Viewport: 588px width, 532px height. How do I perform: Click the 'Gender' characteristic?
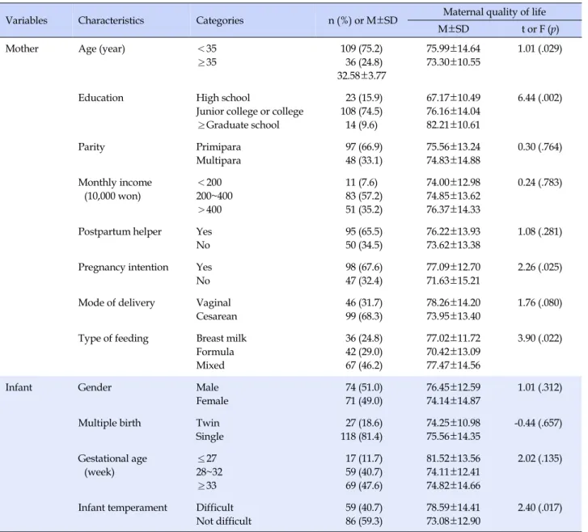[95, 387]
